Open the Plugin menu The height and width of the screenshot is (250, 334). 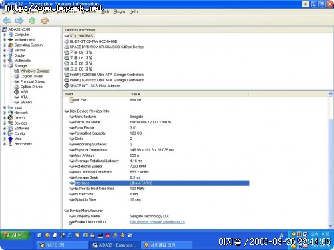[x=119, y=11]
